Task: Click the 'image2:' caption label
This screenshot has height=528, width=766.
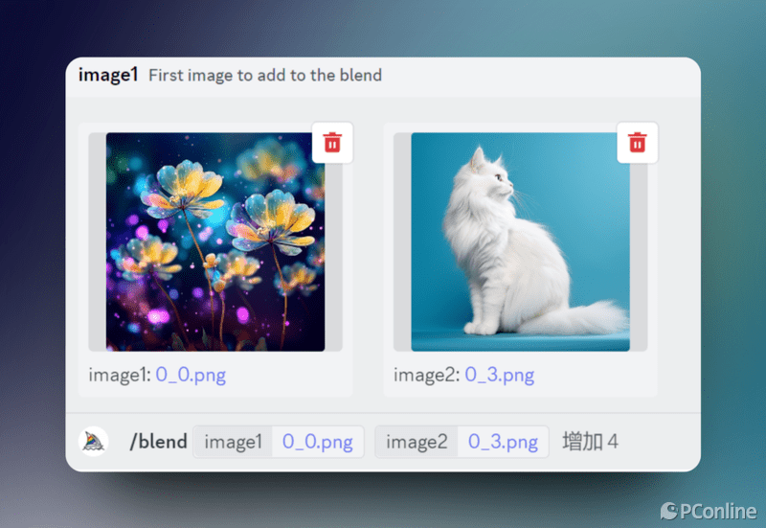Action: (427, 375)
